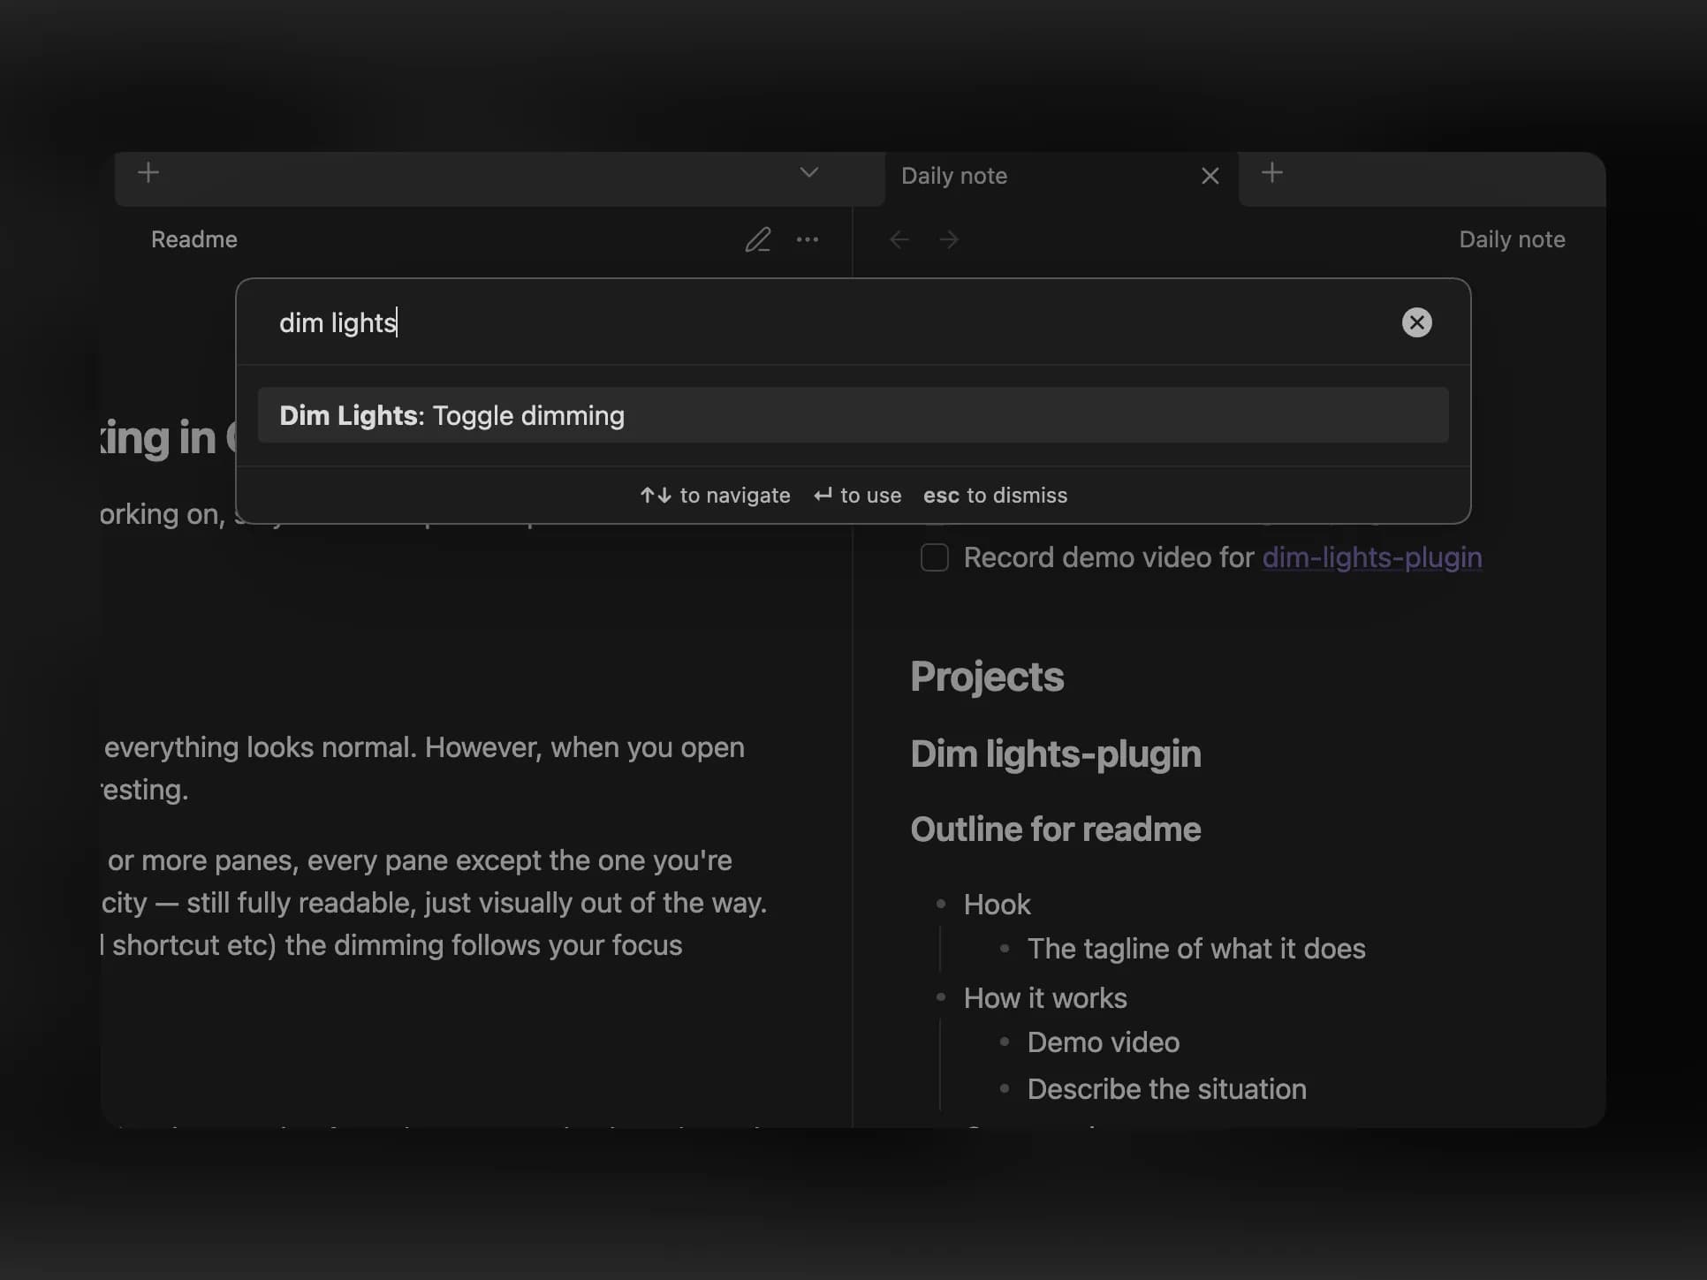
Task: Click the Outline for readme heading
Action: 1056,829
